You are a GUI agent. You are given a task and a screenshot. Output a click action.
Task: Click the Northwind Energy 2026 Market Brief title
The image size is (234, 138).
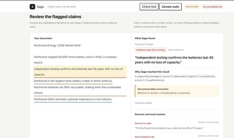[57, 46]
